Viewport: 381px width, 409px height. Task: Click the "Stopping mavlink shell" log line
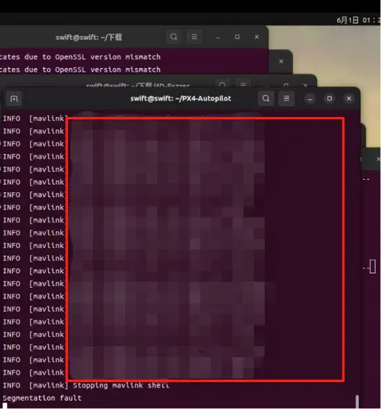121,386
